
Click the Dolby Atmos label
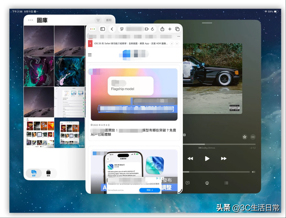207,148
